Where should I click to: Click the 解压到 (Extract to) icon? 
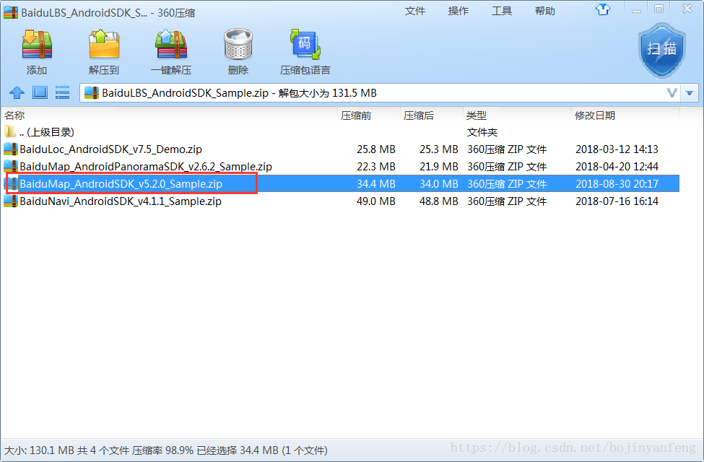pos(104,45)
